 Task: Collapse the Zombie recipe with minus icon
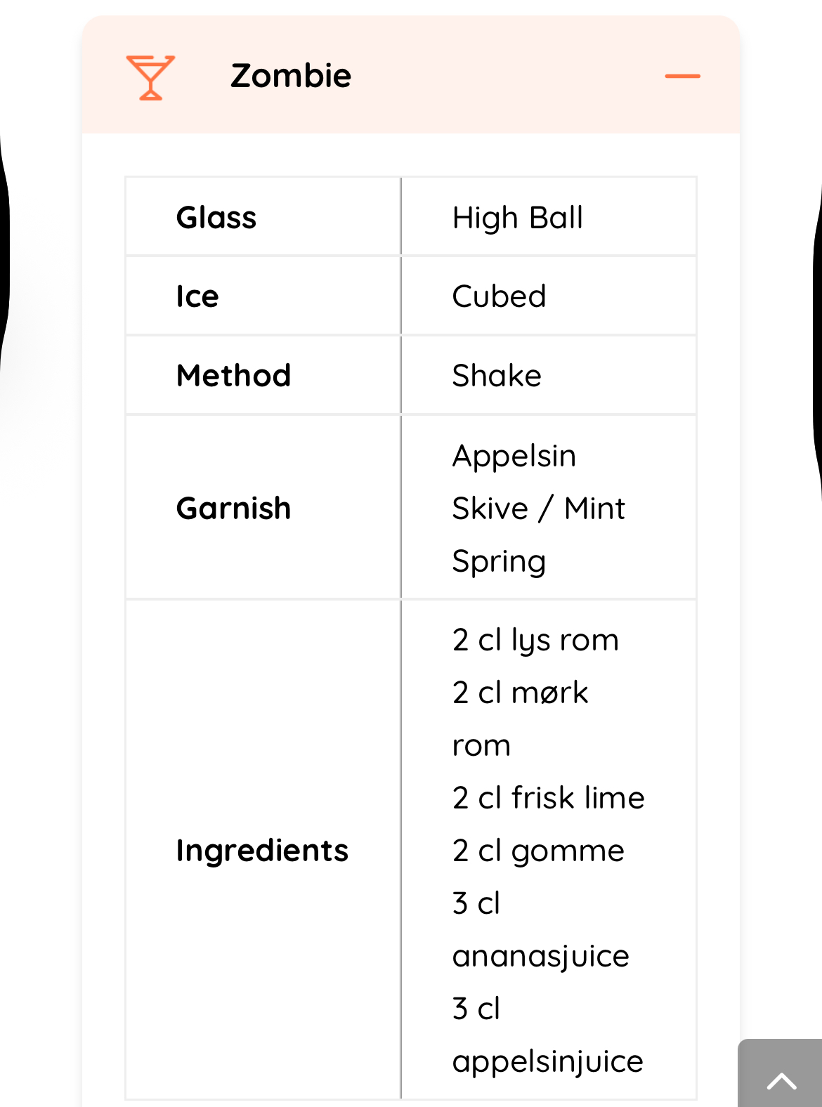coord(682,76)
